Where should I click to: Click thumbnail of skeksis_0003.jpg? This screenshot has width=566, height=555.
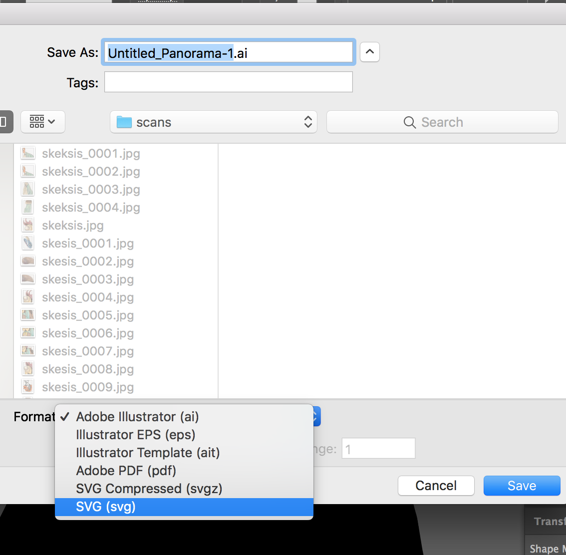click(28, 189)
